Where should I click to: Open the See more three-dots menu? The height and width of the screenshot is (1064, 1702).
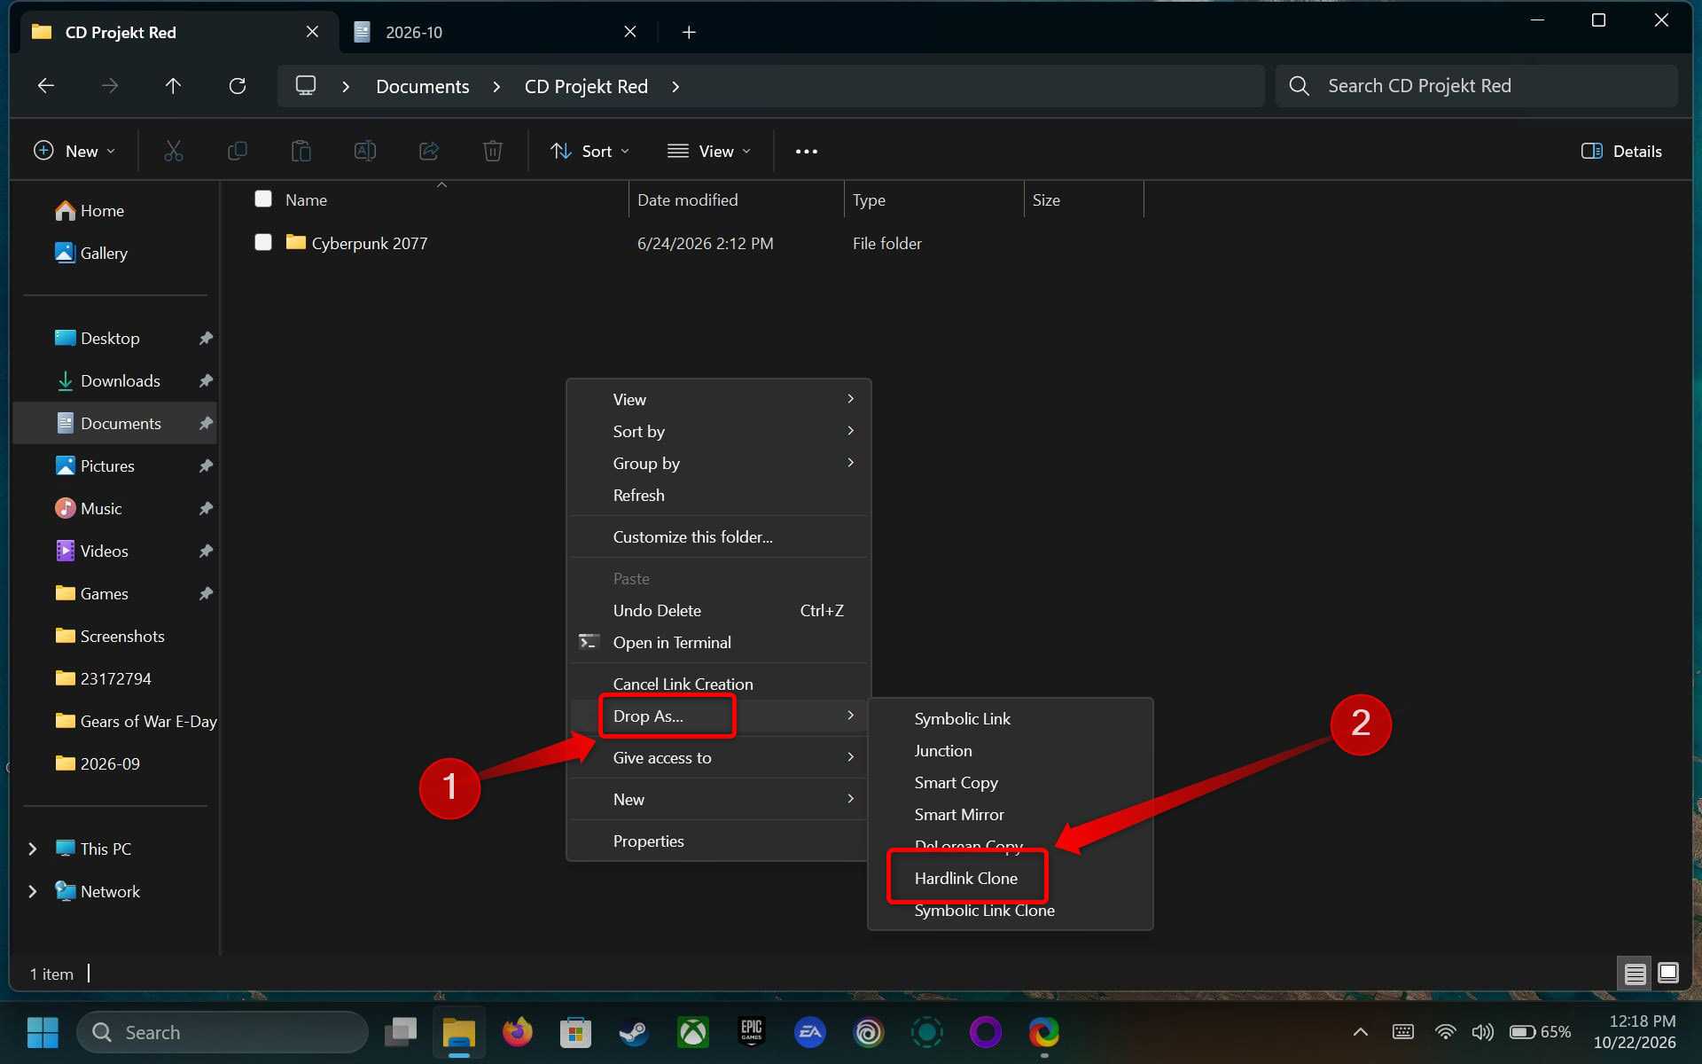click(806, 152)
